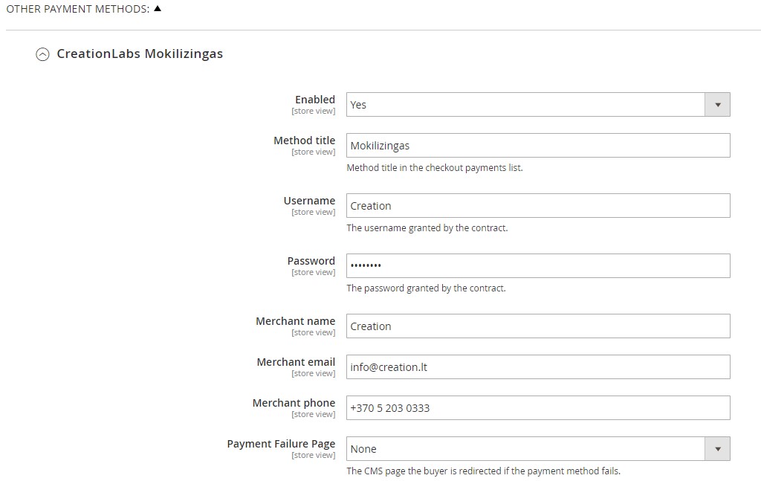Image resolution: width=761 pixels, height=481 pixels.
Task: Collapse the CreationLabs Mokilizingas section circle icon
Action: click(x=42, y=54)
